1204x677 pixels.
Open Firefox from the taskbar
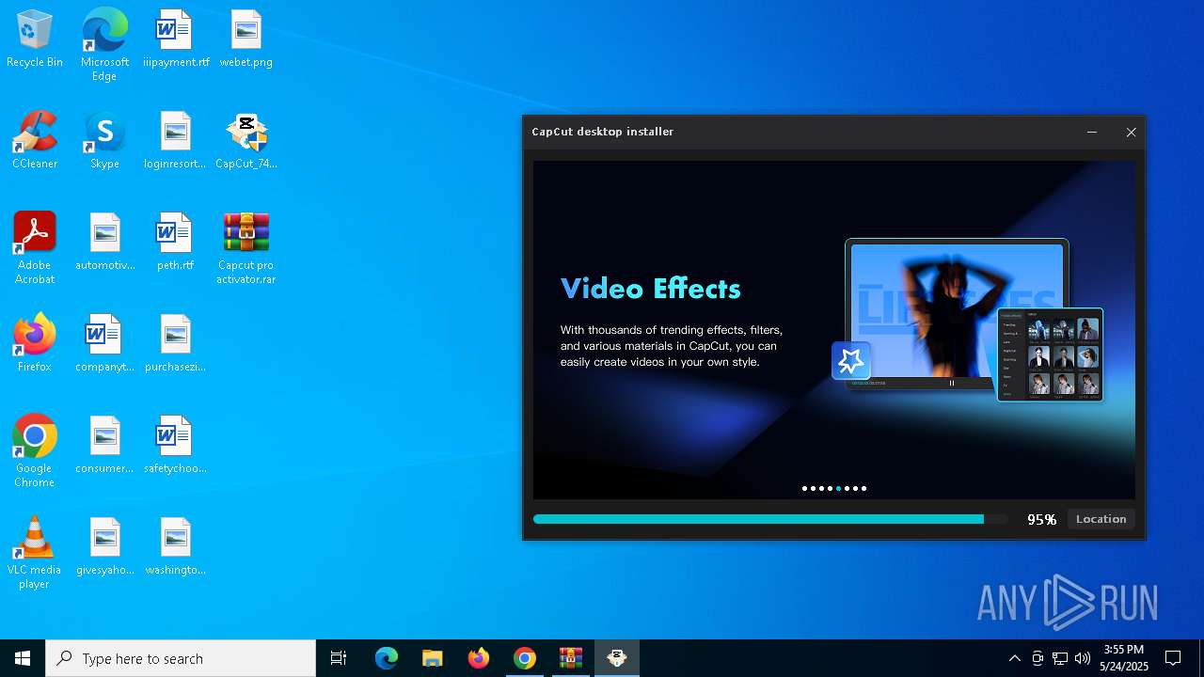coord(479,658)
